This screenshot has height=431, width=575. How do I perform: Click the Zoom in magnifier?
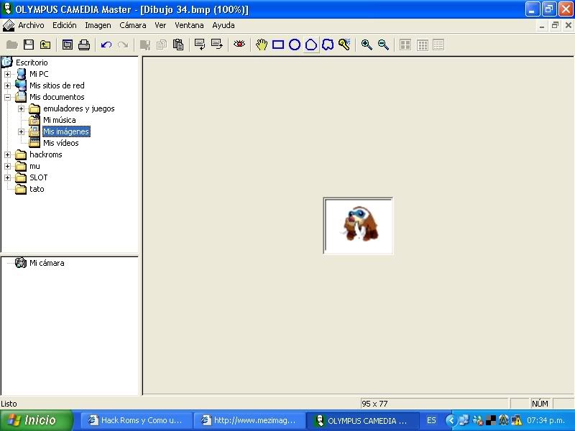[x=367, y=45]
